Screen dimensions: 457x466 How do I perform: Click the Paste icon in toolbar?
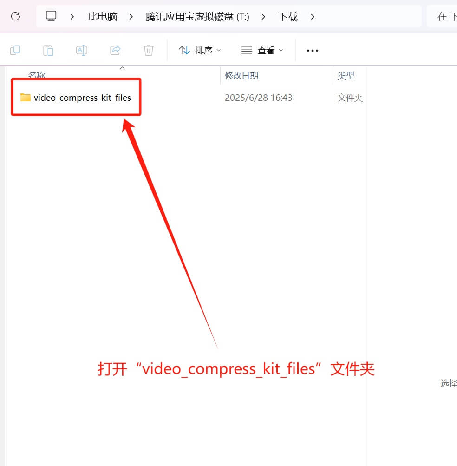(48, 50)
